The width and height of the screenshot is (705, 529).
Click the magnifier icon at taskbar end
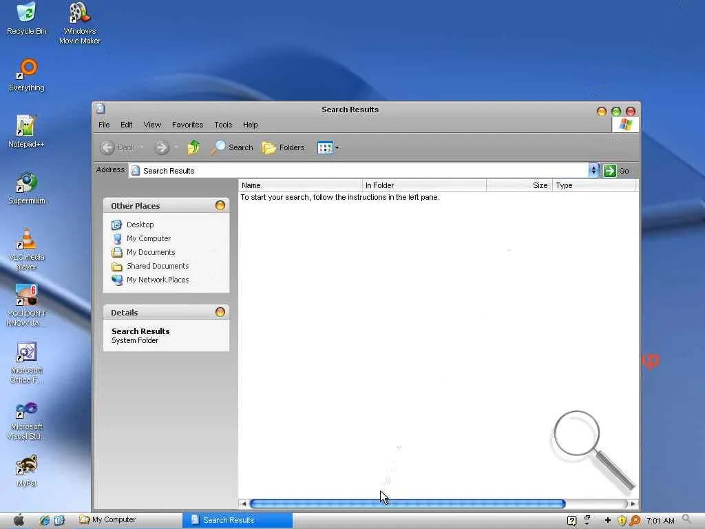(x=686, y=519)
